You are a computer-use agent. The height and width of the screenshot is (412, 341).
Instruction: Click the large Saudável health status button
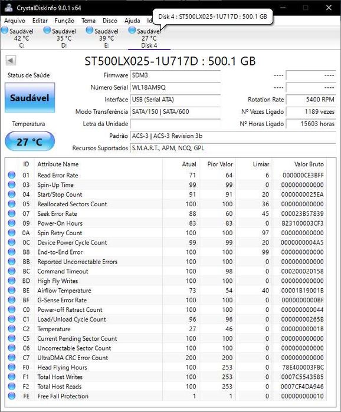click(29, 98)
